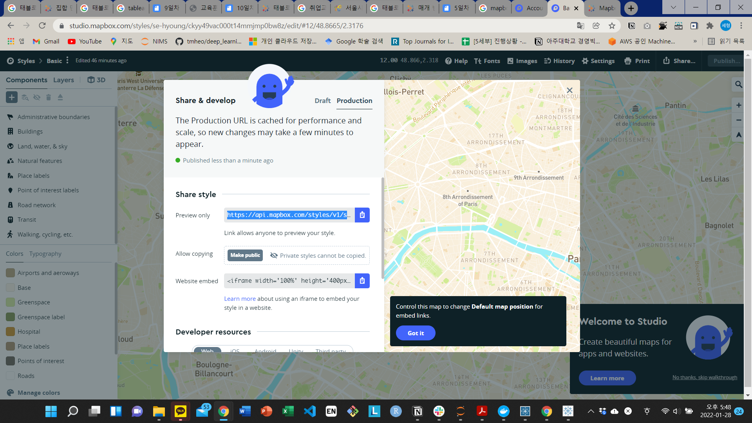Open the Print panel

637,61
